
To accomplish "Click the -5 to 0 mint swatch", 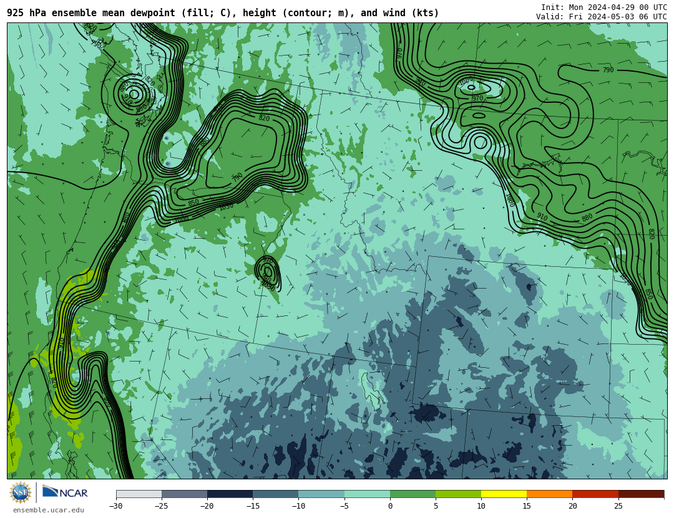I will click(367, 494).
